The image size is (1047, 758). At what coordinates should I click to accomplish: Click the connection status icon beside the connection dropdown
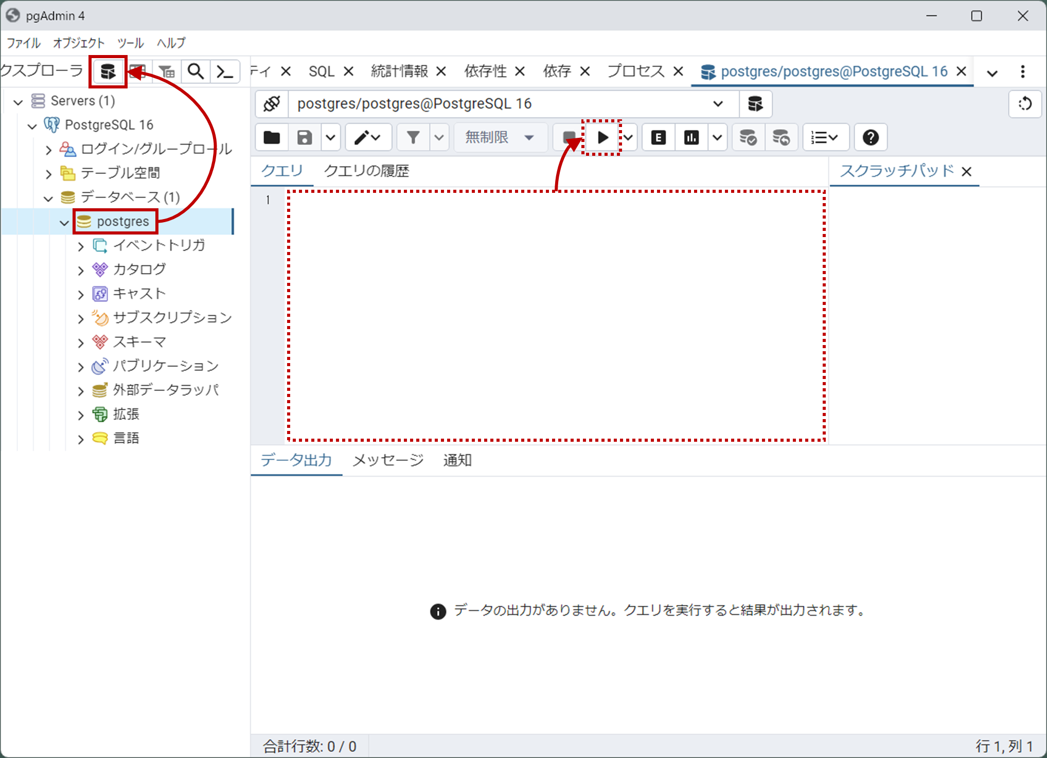[272, 104]
